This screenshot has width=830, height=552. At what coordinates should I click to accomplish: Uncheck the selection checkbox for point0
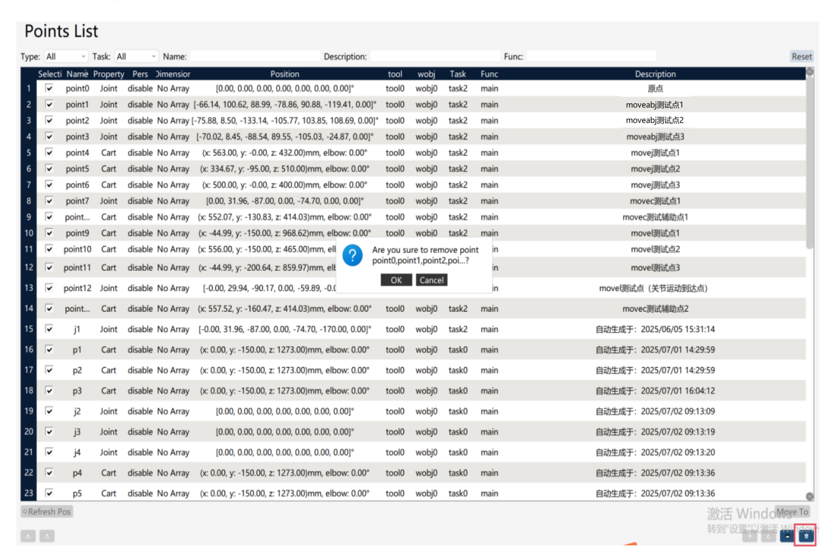point(49,88)
